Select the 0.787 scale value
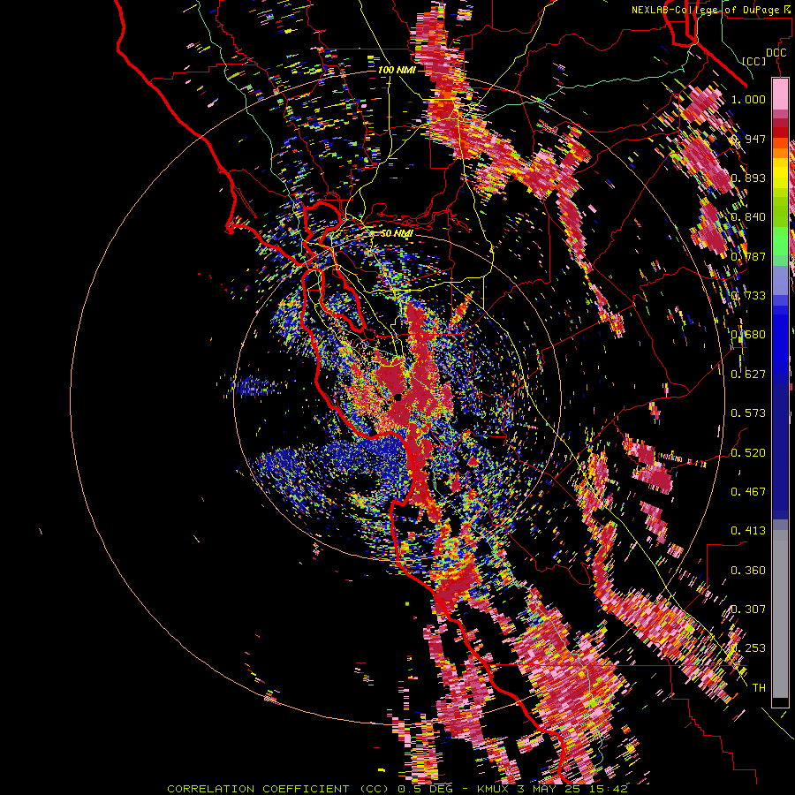795x795 pixels. point(748,256)
